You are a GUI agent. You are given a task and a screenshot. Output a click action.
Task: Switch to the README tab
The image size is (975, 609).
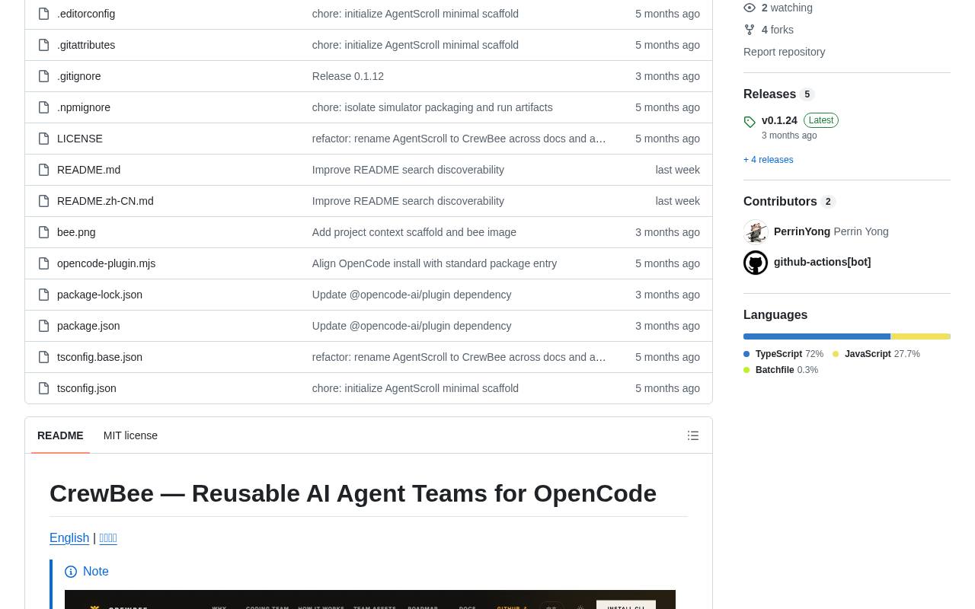click(x=60, y=435)
